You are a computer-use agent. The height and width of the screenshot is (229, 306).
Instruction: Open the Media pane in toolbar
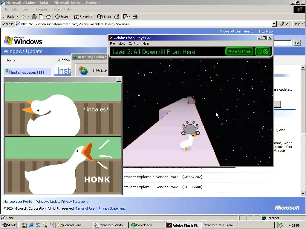104,17
